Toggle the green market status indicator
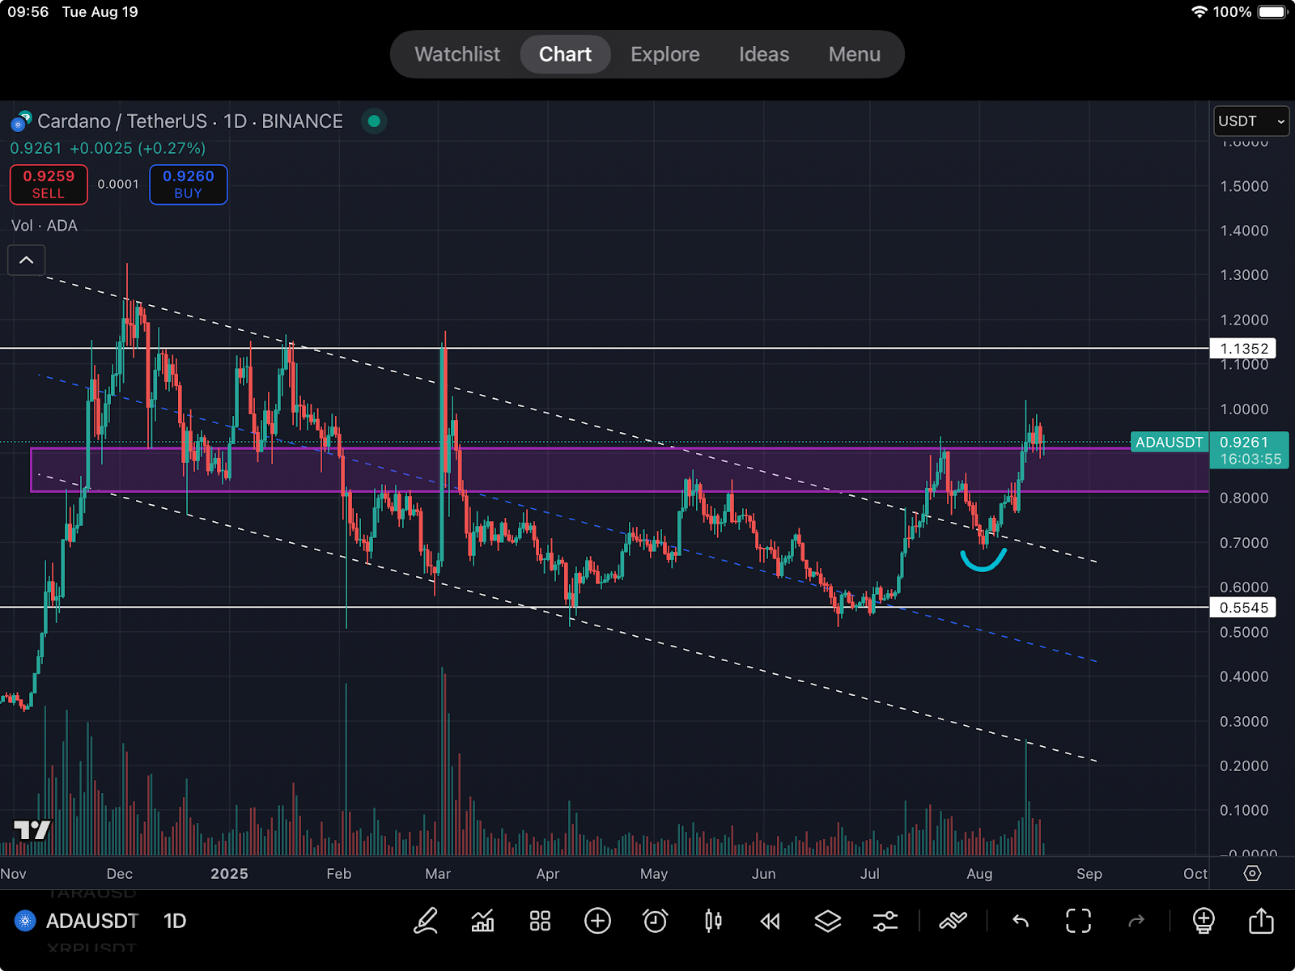 (374, 121)
